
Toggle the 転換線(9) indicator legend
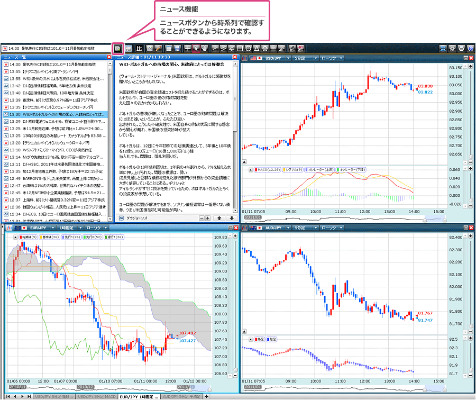pyautogui.click(x=28, y=237)
